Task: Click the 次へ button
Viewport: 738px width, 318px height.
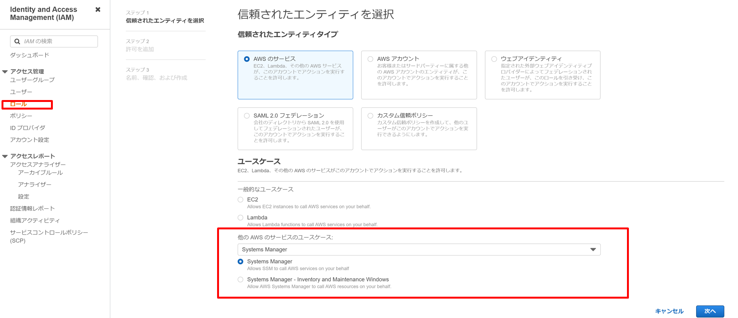Action: [x=710, y=311]
